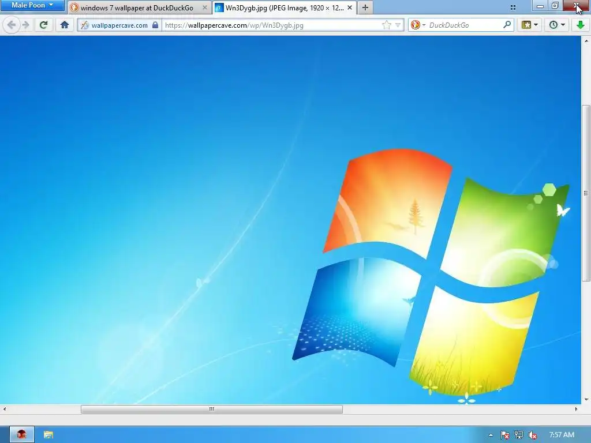Viewport: 591px width, 443px height.
Task: Restore down the browser window
Action: [x=555, y=6]
